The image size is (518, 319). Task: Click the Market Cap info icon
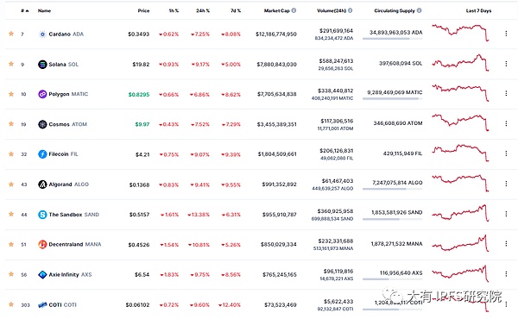click(x=294, y=10)
